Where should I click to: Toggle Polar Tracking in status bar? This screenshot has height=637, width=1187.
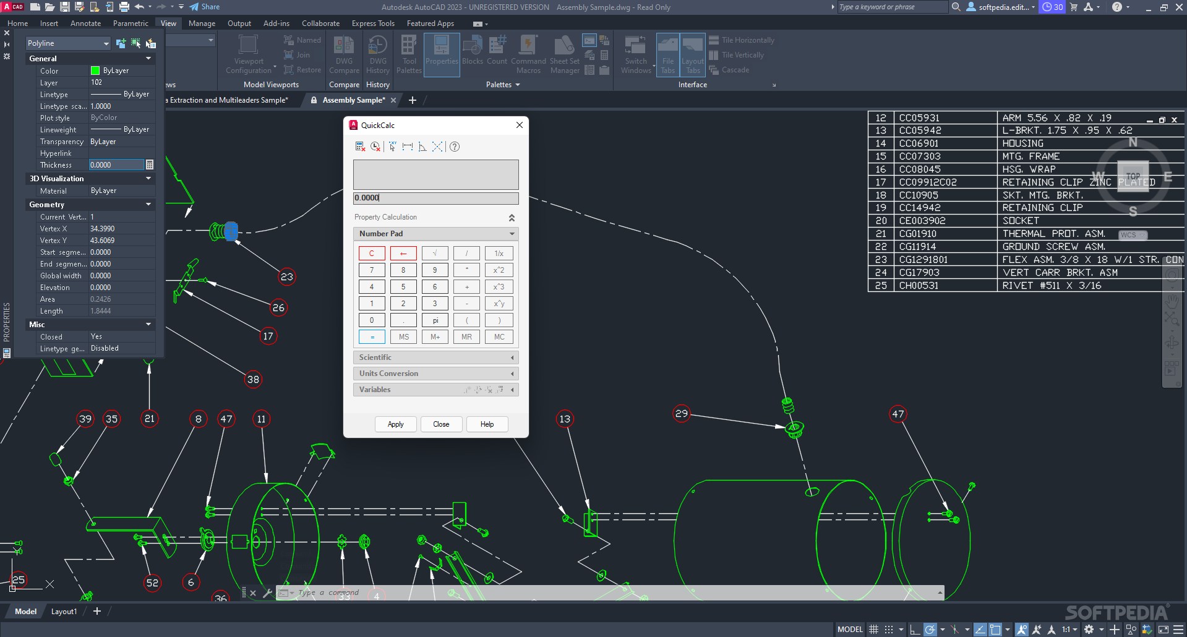pos(930,630)
